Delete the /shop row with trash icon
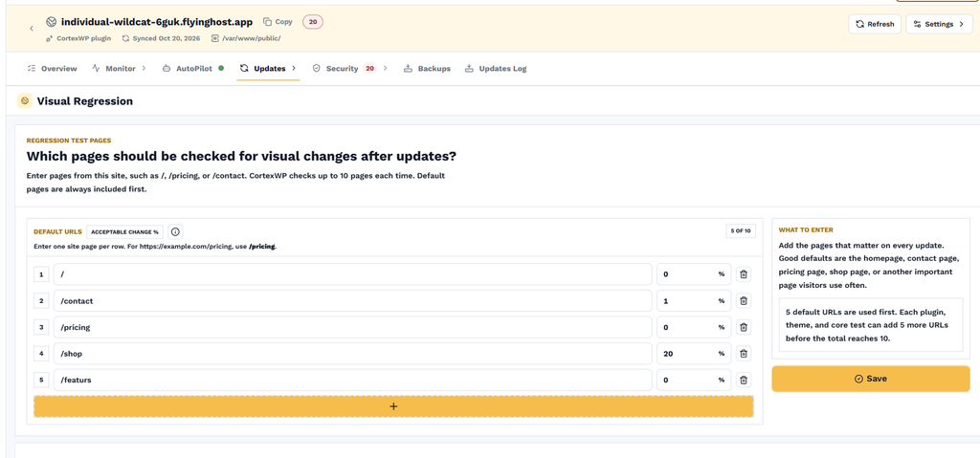The height and width of the screenshot is (458, 980). [743, 354]
